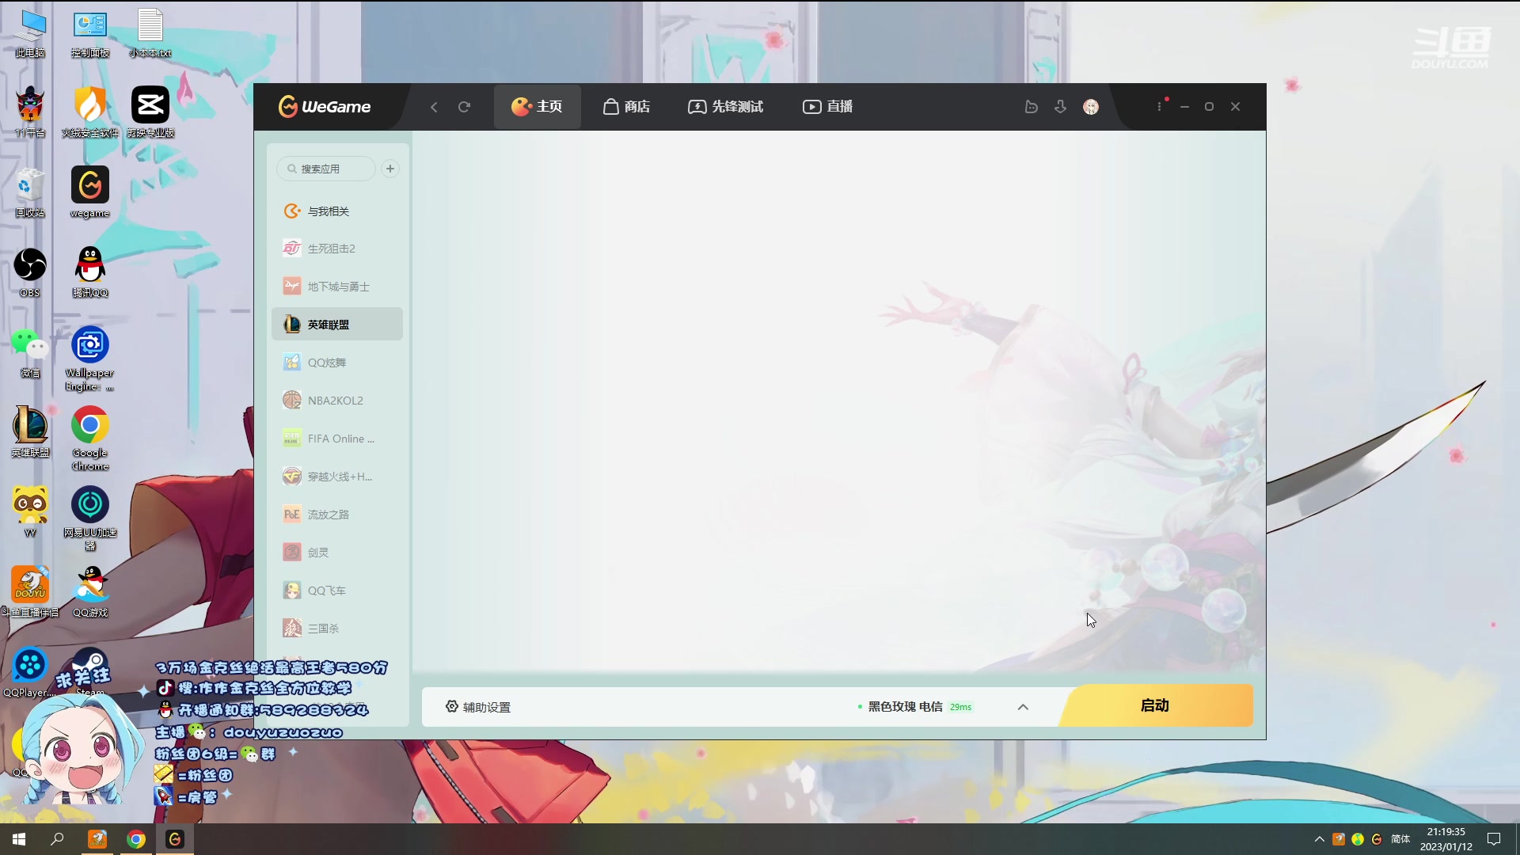Switch to the 先锋测试 tab
This screenshot has width=1520, height=855.
coord(725,107)
